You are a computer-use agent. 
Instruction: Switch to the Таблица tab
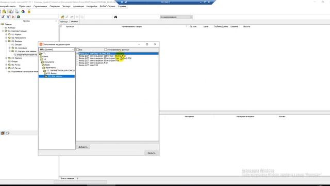tap(64, 22)
